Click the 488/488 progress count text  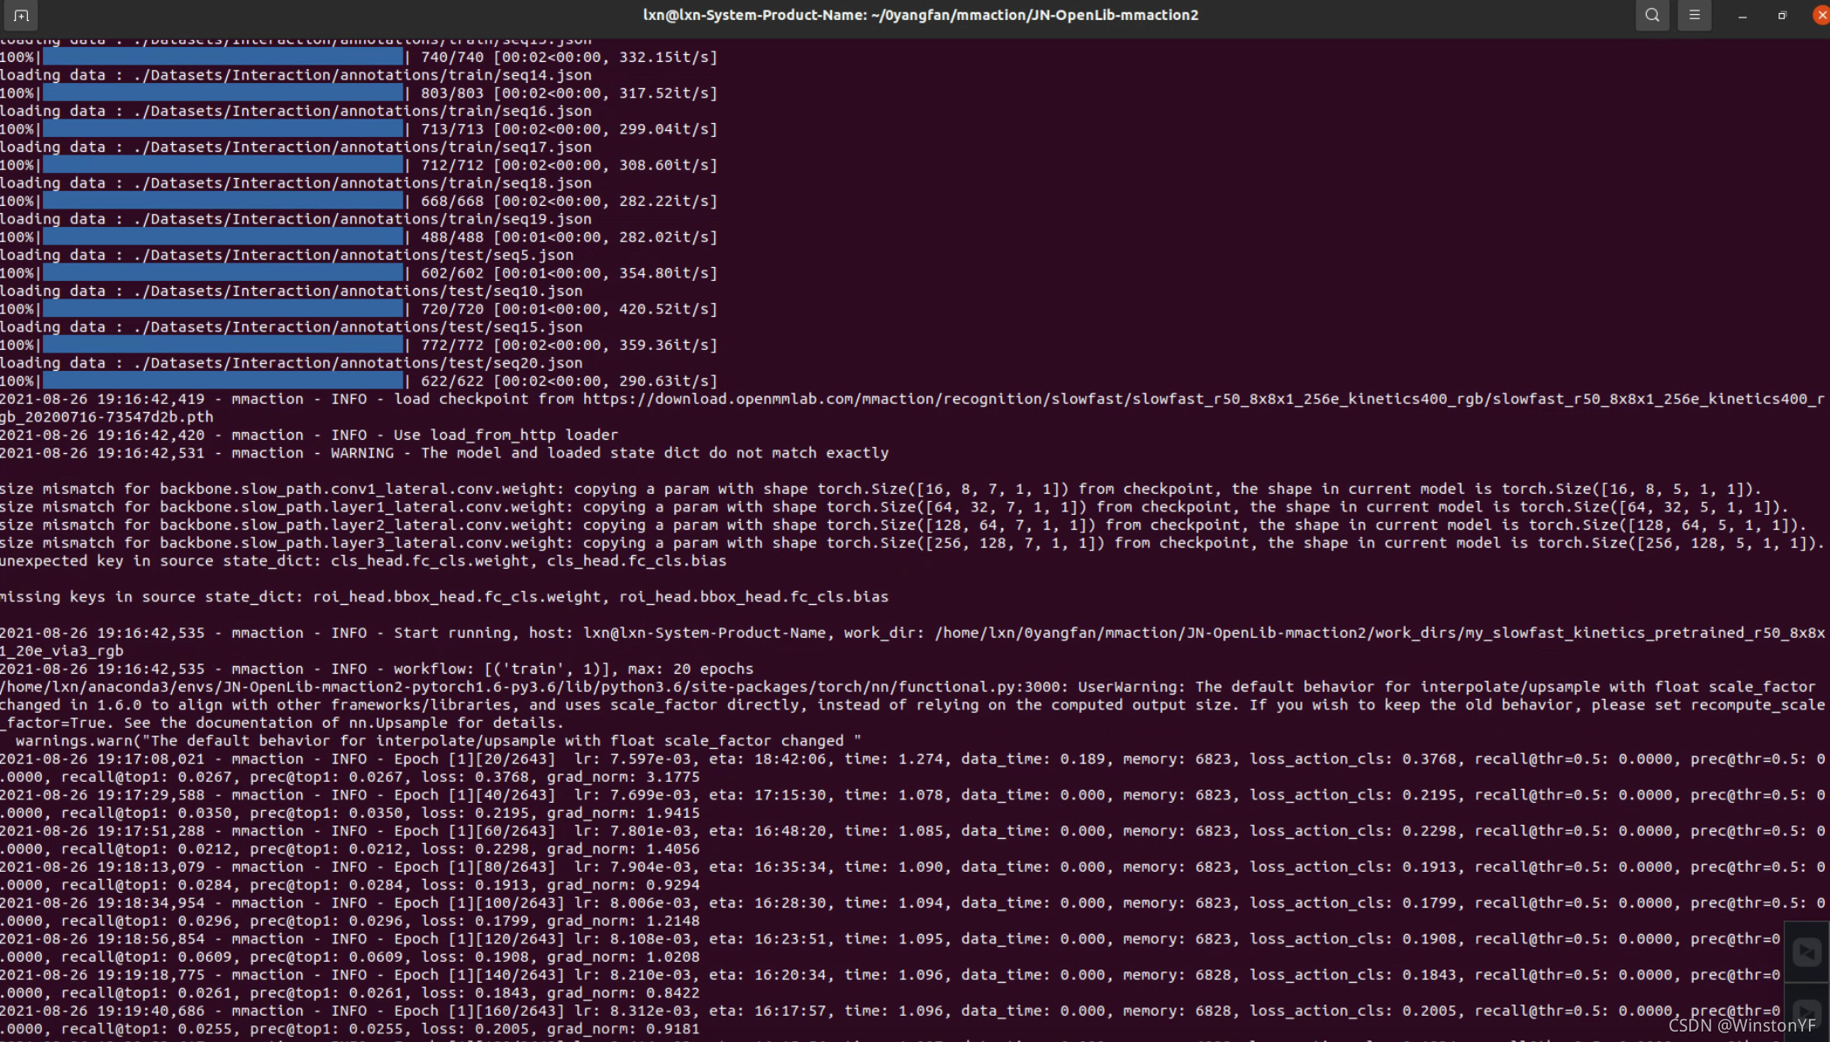pyautogui.click(x=452, y=237)
